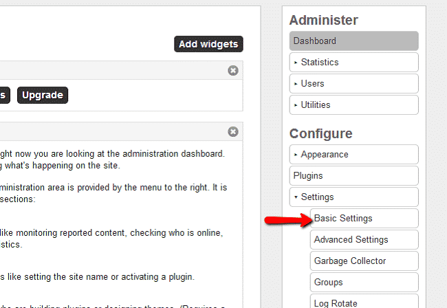Open Advanced Settings
The height and width of the screenshot is (308, 447).
point(364,240)
